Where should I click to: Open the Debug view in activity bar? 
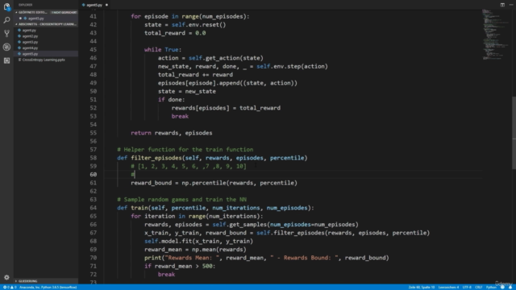(6, 47)
